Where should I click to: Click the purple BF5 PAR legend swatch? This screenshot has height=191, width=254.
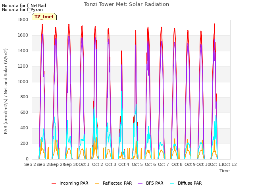pyautogui.click(x=140, y=183)
